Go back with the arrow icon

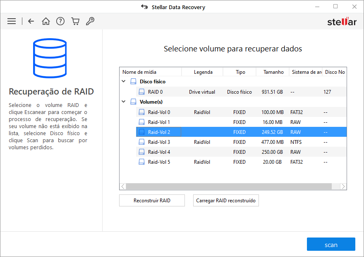(31, 21)
